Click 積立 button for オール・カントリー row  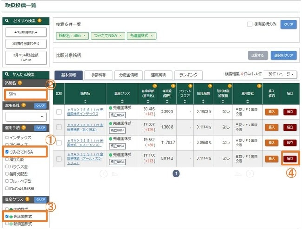coord(290,158)
